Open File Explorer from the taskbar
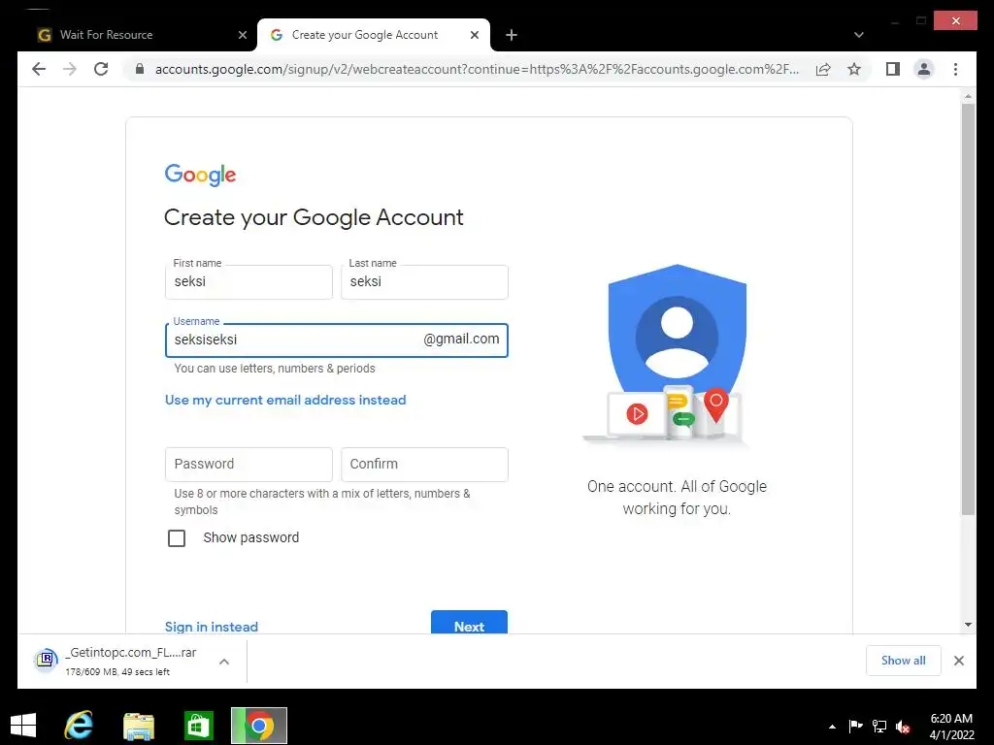 [138, 726]
